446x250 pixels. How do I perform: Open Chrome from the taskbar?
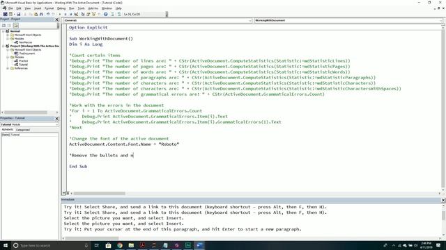coord(120,245)
